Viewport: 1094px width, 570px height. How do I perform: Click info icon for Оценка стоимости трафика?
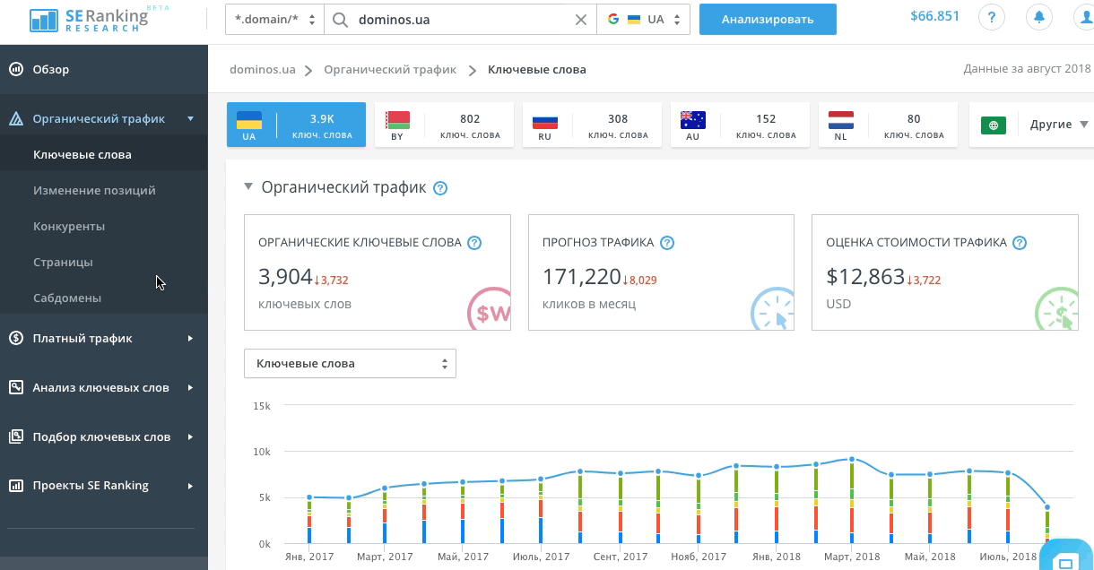[x=1020, y=243]
